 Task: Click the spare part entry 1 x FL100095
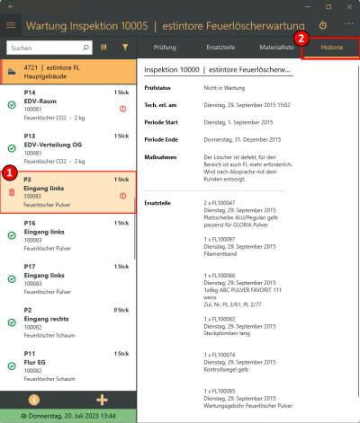(x=248, y=399)
